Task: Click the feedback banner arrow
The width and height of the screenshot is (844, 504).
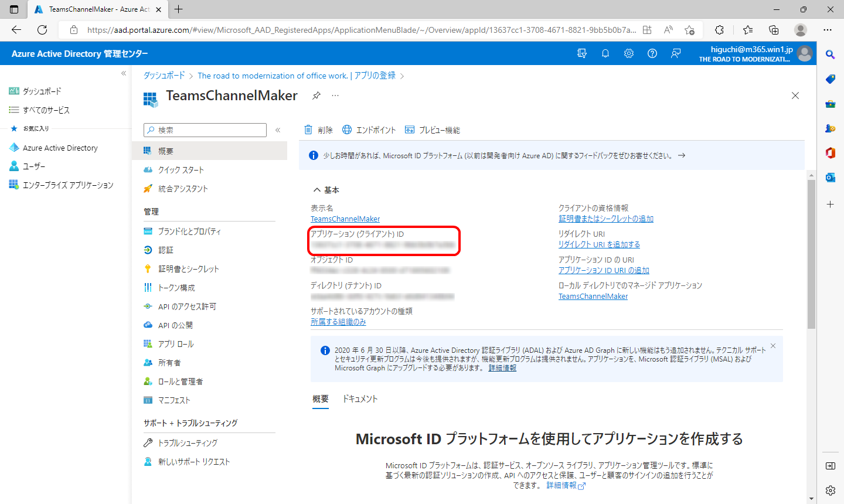Action: (x=682, y=156)
